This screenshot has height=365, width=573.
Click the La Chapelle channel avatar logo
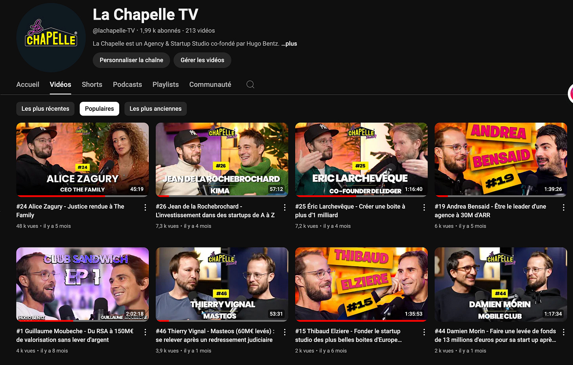pos(51,38)
